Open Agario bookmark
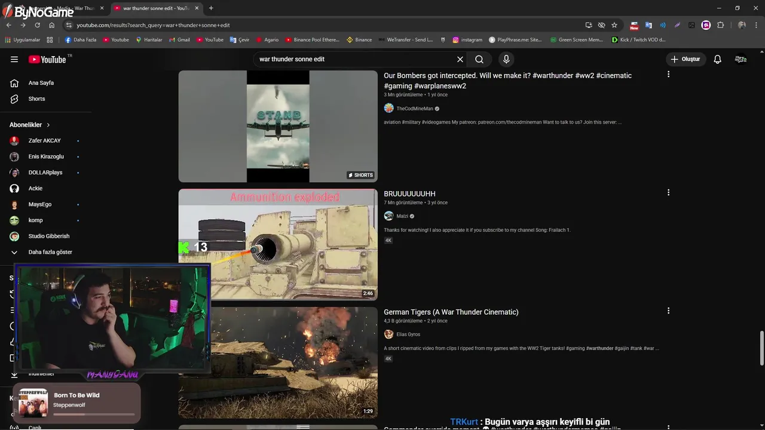Screen dimensions: 765x430 click(x=267, y=40)
